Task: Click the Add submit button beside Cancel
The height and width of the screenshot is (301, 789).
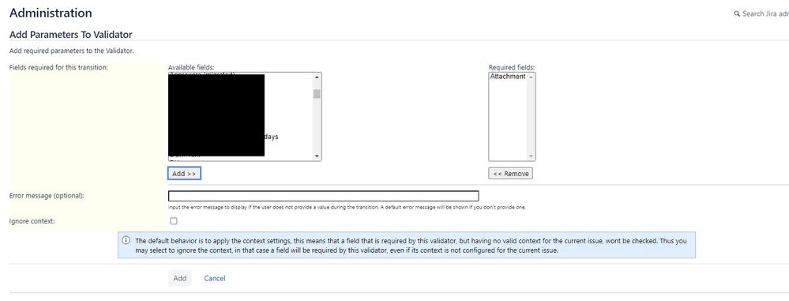Action: (x=179, y=278)
